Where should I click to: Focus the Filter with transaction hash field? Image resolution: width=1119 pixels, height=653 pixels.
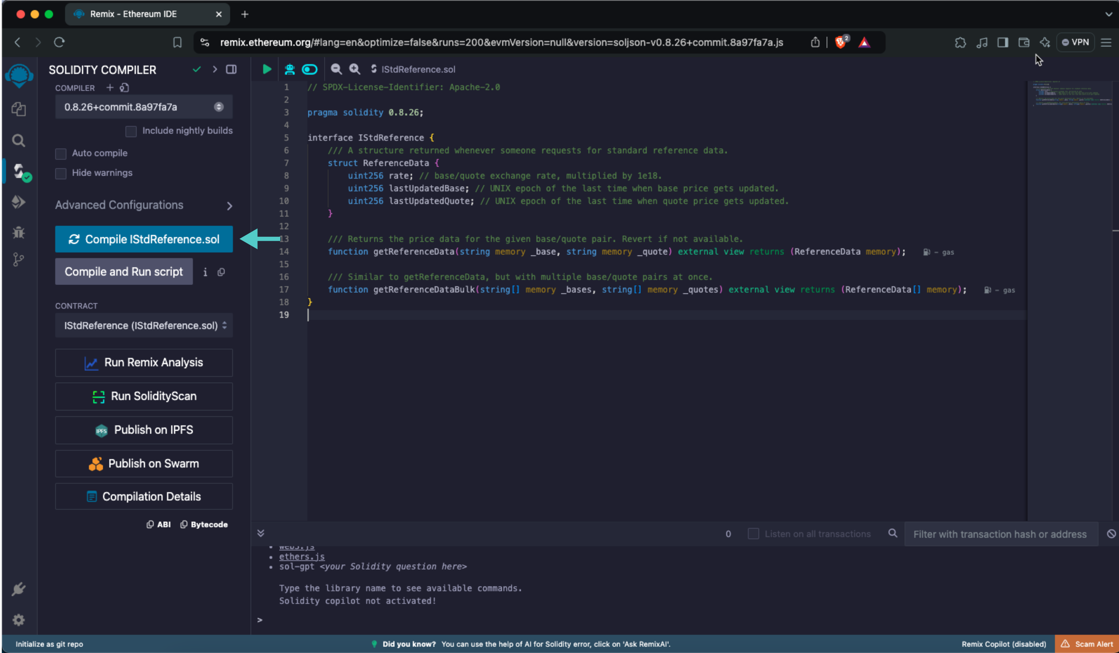(1001, 534)
